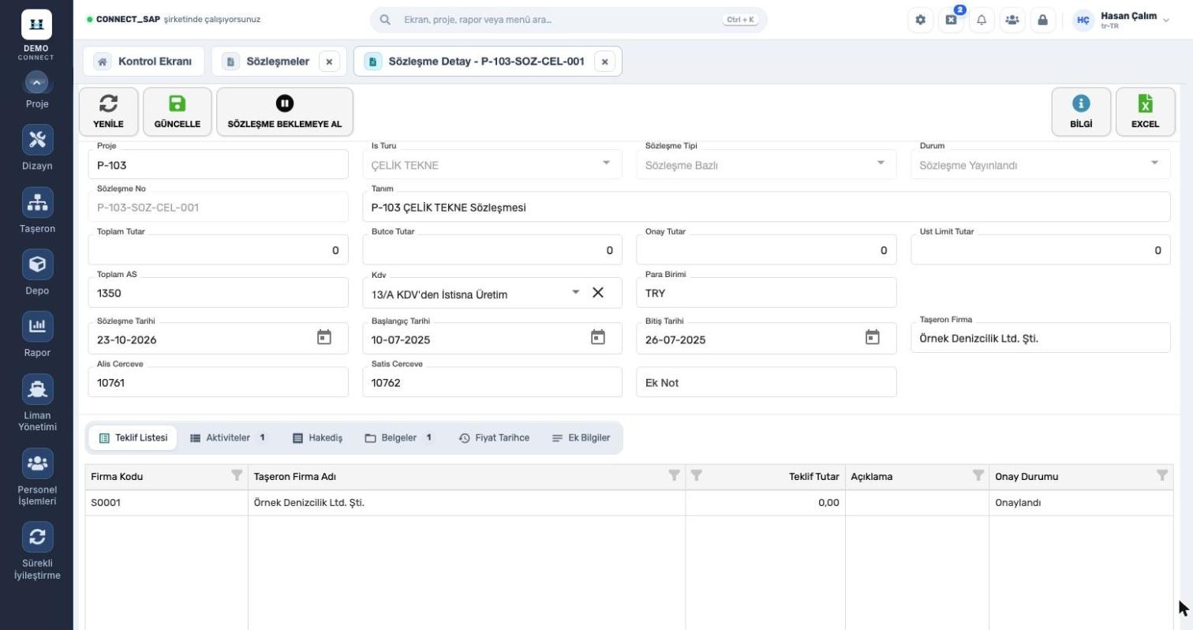Open Liman Yönetimi in sidebar
This screenshot has width=1193, height=630.
point(37,403)
